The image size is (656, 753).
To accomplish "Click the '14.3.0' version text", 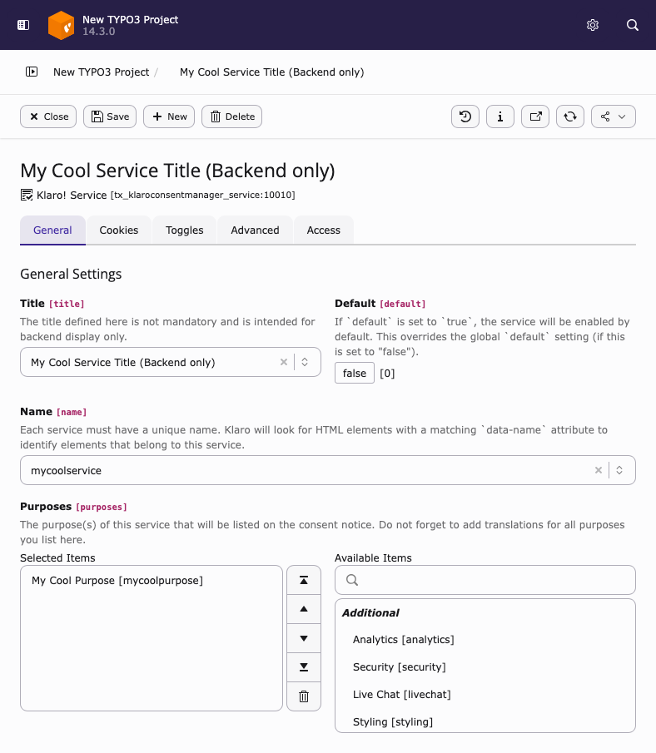I will pyautogui.click(x=98, y=32).
